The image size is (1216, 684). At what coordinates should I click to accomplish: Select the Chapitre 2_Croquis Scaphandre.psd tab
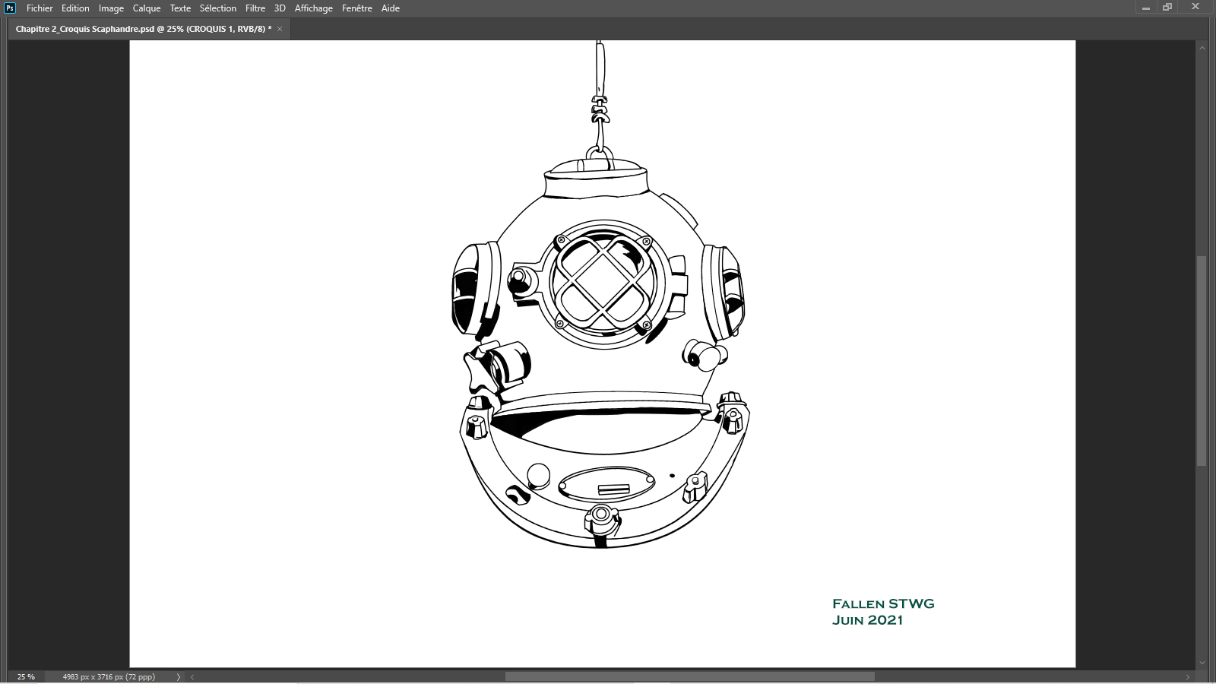pyautogui.click(x=143, y=29)
